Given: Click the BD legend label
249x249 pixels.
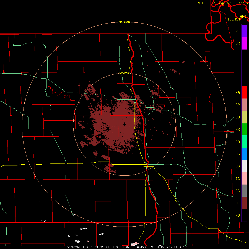Looking at the screenshot, I should [237, 117].
